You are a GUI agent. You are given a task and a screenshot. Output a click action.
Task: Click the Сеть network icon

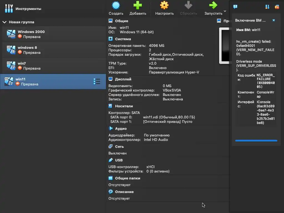(110, 146)
